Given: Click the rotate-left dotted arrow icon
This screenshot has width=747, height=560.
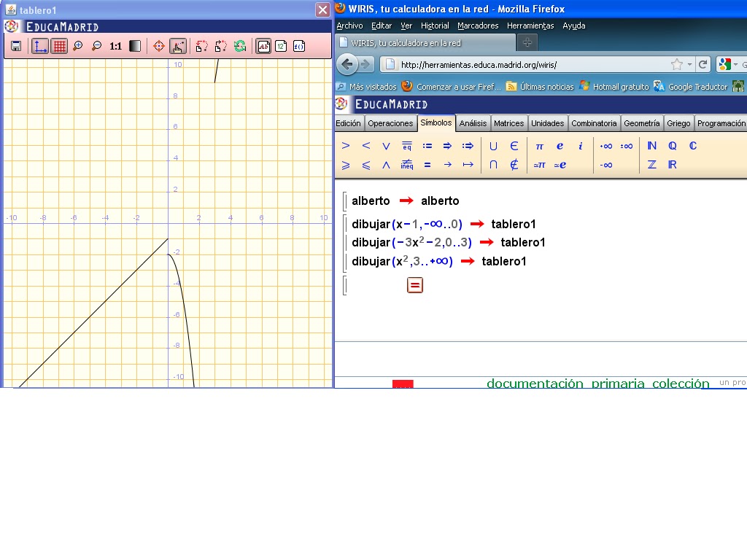Looking at the screenshot, I should [x=202, y=46].
